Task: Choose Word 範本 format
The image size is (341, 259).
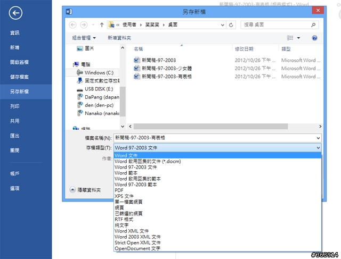Action: click(217, 173)
